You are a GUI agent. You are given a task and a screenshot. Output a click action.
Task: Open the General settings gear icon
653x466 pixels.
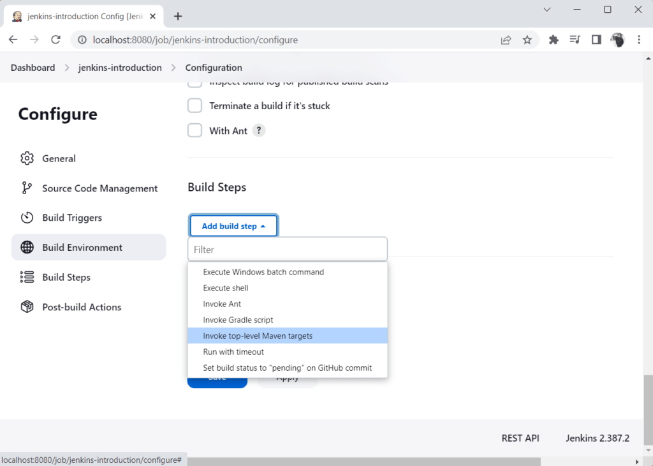(x=27, y=158)
